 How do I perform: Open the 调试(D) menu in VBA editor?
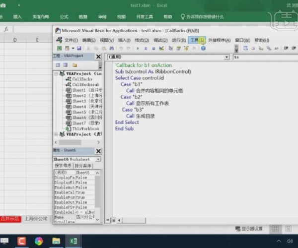(x=160, y=40)
